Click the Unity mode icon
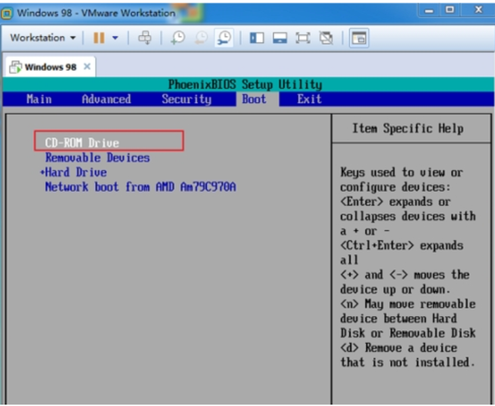 (x=327, y=38)
